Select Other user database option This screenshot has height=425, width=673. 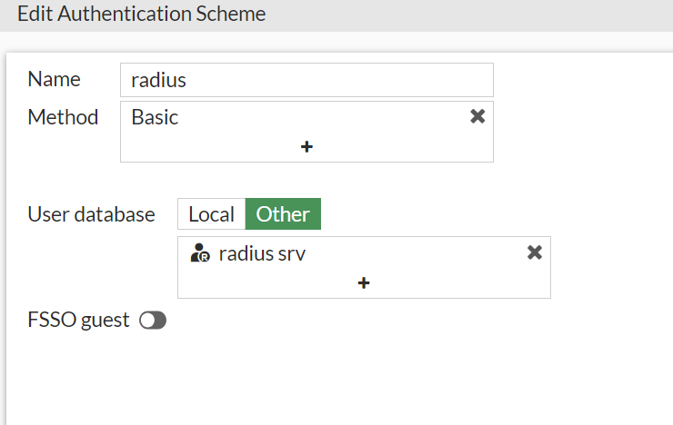(283, 214)
